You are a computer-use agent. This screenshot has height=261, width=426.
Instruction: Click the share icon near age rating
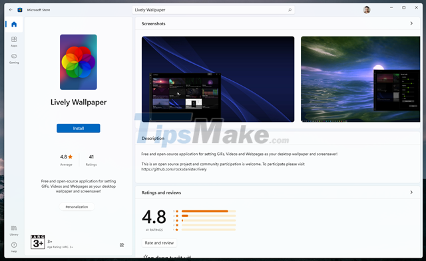click(122, 245)
